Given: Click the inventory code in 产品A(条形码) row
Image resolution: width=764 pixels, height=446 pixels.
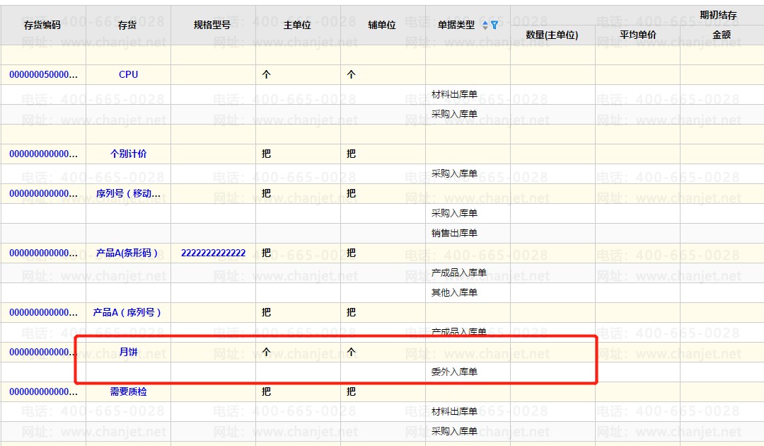Looking at the screenshot, I should coord(43,253).
